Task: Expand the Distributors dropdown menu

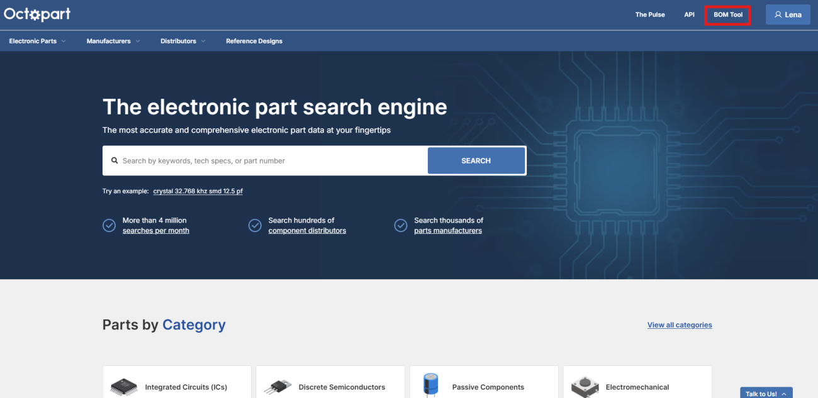Action: click(182, 41)
